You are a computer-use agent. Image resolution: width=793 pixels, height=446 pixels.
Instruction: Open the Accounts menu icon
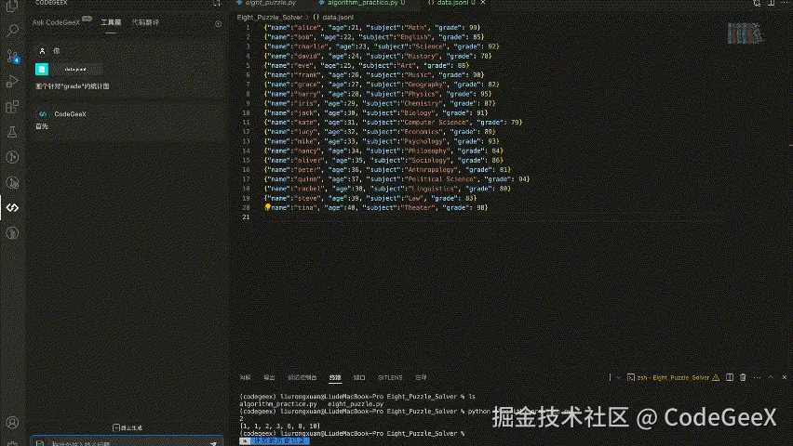[12, 422]
